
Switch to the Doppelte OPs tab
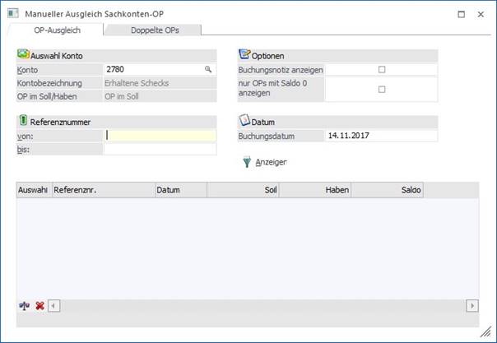[x=152, y=30]
